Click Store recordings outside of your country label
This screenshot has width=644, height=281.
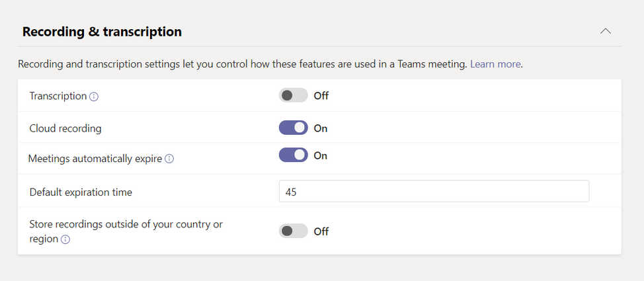click(x=126, y=231)
